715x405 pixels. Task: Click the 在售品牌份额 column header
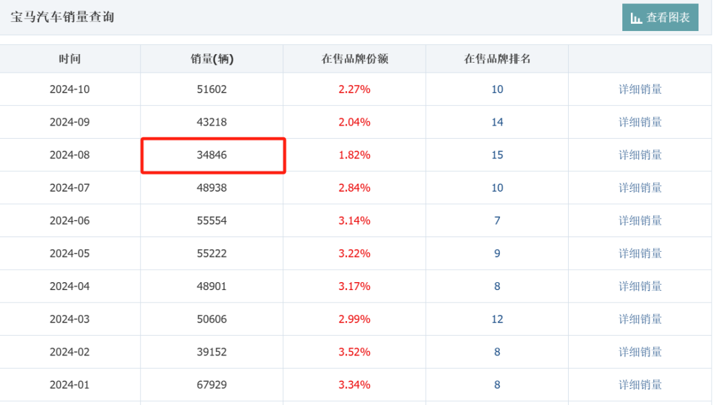coord(354,59)
